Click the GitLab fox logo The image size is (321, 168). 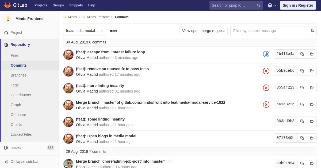click(x=7, y=5)
